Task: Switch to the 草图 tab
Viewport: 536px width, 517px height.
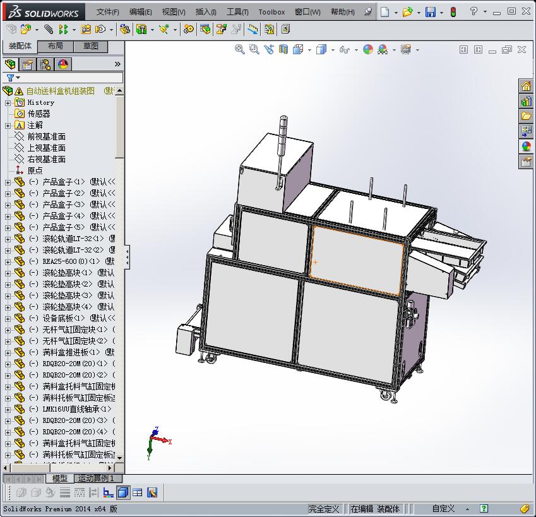Action: pyautogui.click(x=90, y=46)
